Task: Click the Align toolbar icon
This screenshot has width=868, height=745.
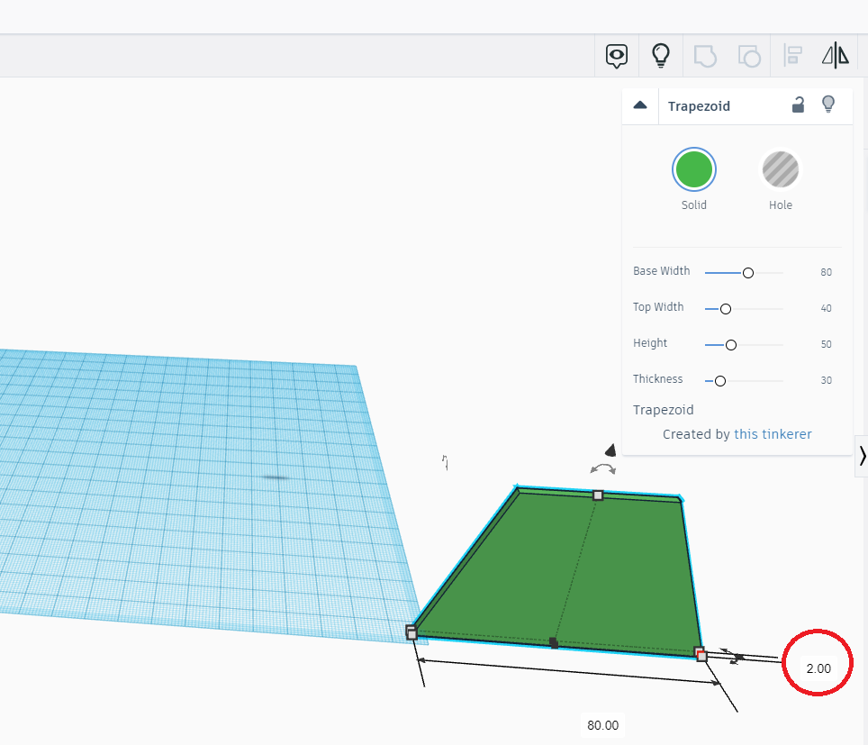Action: tap(792, 56)
